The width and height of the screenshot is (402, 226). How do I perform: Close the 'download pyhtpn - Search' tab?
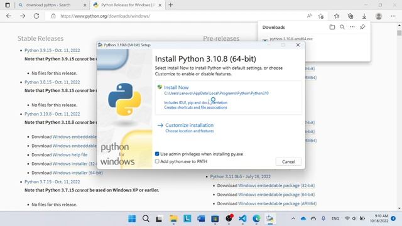click(x=85, y=5)
